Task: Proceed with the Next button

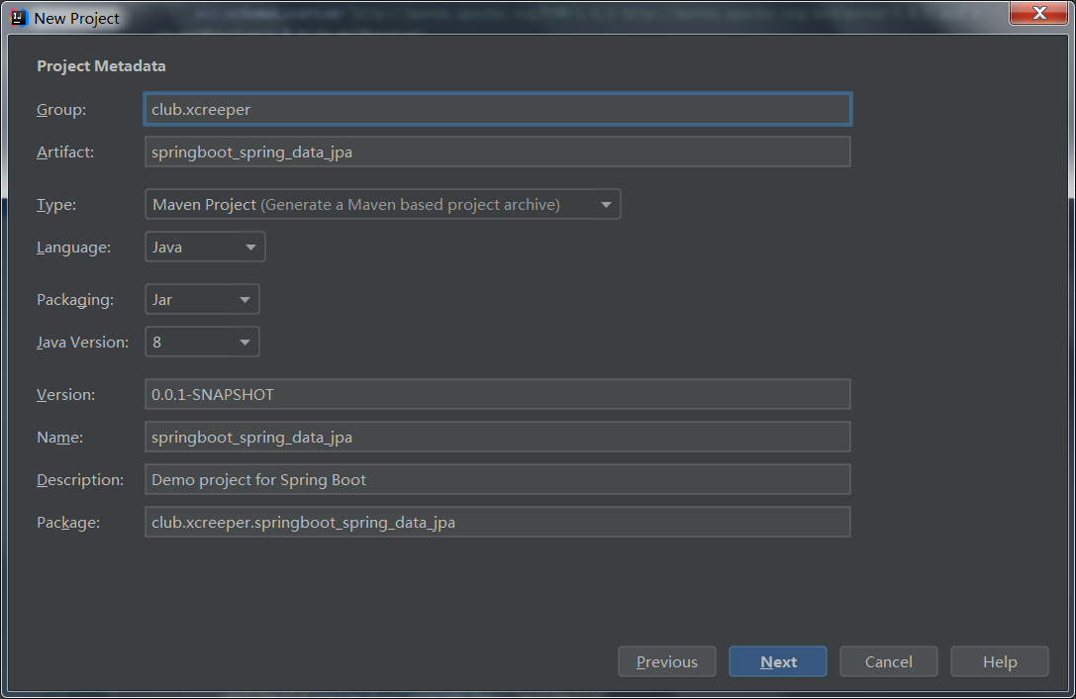Action: click(778, 661)
